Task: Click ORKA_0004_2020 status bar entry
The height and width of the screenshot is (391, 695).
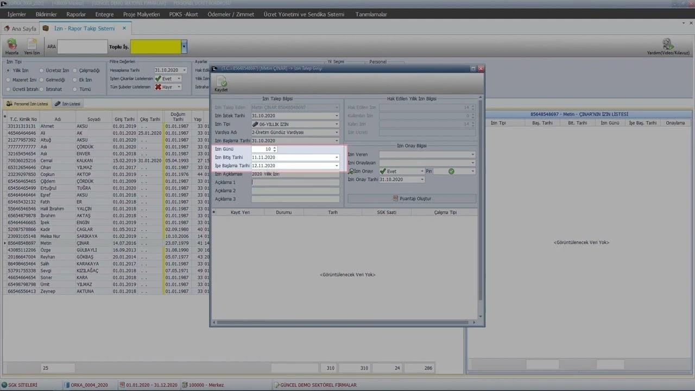Action: (x=86, y=385)
